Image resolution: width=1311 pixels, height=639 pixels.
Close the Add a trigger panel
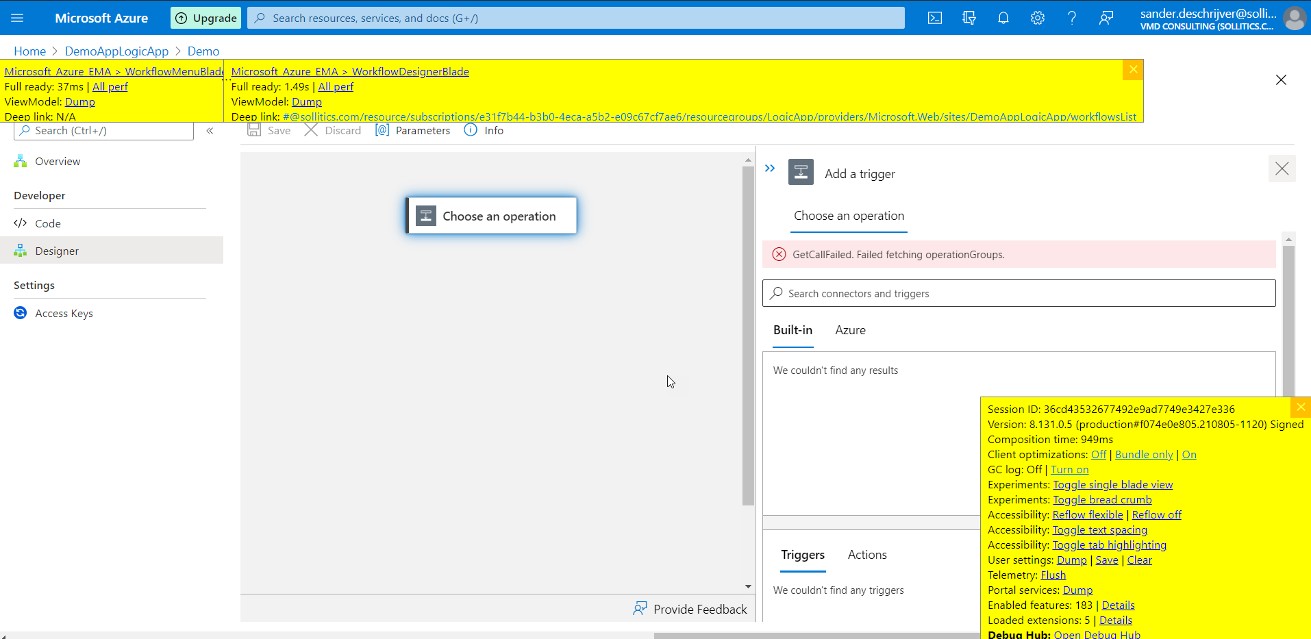click(1282, 168)
